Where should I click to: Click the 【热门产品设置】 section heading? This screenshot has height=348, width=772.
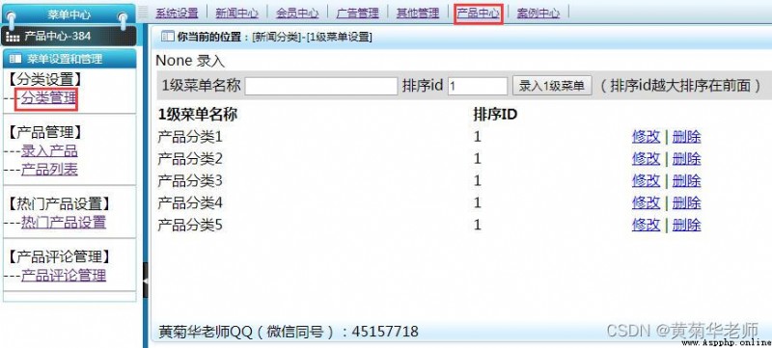(x=59, y=203)
